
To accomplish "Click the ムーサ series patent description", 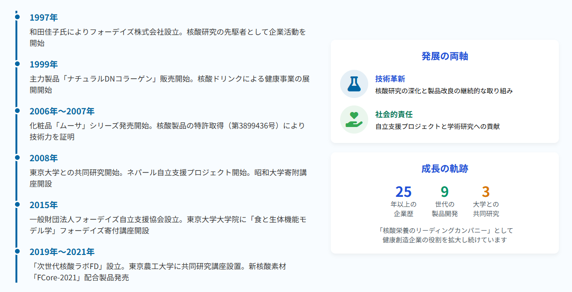I will pos(167,131).
